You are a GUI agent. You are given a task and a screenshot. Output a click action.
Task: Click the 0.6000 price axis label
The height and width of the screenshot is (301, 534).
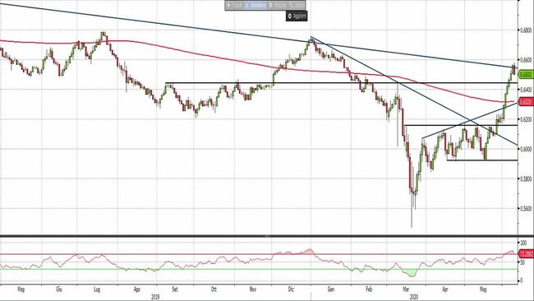527,149
